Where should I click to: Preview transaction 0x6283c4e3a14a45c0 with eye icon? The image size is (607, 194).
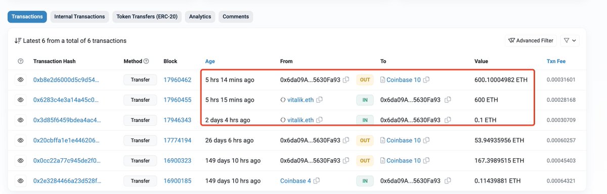point(21,100)
